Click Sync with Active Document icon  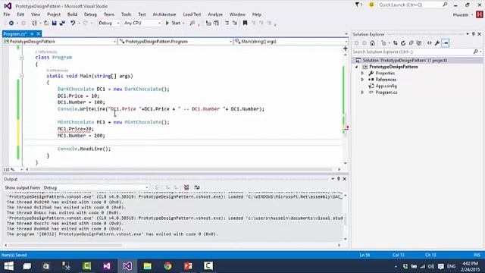[396, 43]
